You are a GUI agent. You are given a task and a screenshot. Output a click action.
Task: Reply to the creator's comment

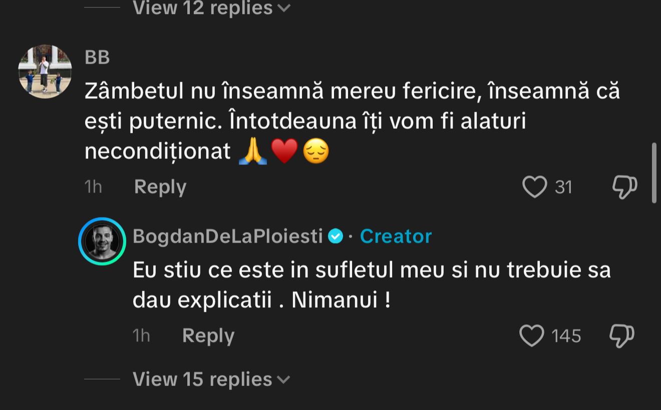coord(208,335)
